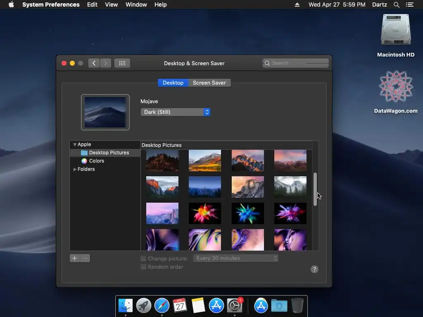Click the Desktop Pictures column header
The height and width of the screenshot is (317, 423).
tap(227, 145)
